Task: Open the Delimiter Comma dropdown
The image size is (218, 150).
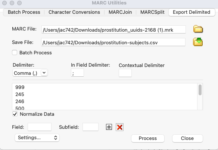Action: click(30, 73)
